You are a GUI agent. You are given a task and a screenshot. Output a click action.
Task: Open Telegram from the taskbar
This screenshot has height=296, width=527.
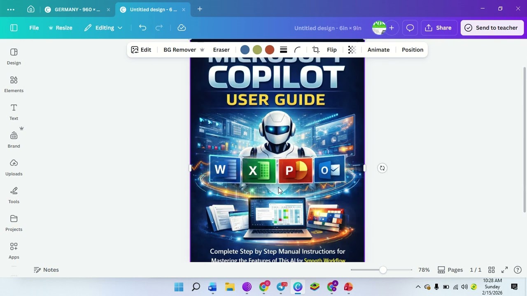pyautogui.click(x=281, y=287)
